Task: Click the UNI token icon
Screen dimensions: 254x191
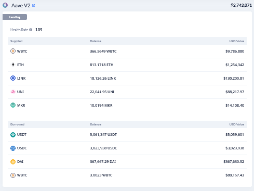Action: tap(13, 92)
